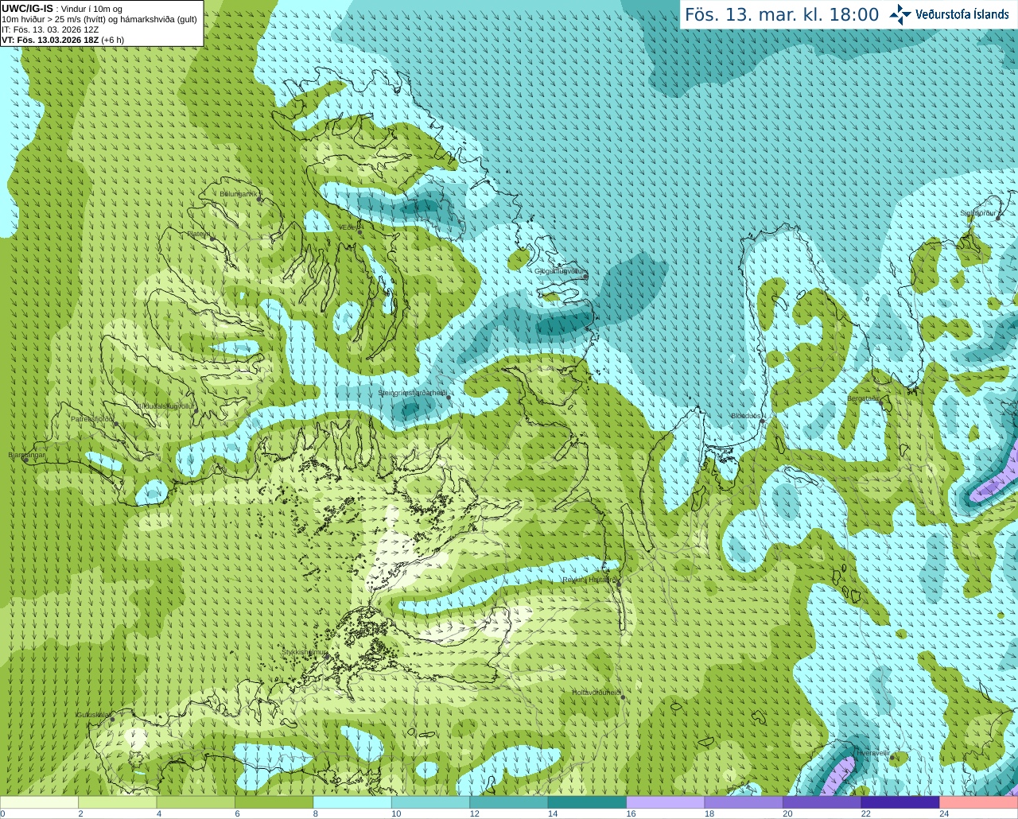Click the 20–22 m/s violet legend swatch
The image size is (1018, 819).
tap(822, 802)
